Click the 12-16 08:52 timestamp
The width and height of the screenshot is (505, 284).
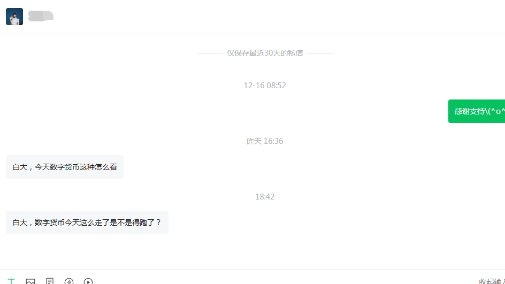(x=265, y=86)
